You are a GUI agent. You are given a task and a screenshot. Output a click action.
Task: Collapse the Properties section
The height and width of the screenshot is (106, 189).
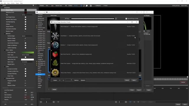(x=3, y=8)
